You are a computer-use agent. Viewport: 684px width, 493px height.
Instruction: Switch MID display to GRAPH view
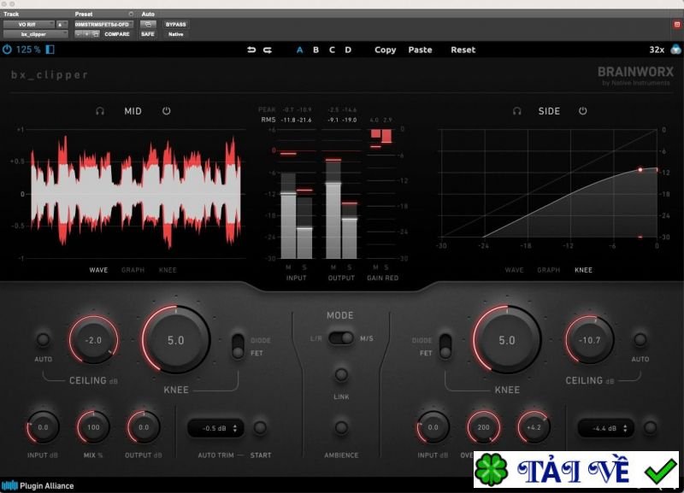click(133, 270)
